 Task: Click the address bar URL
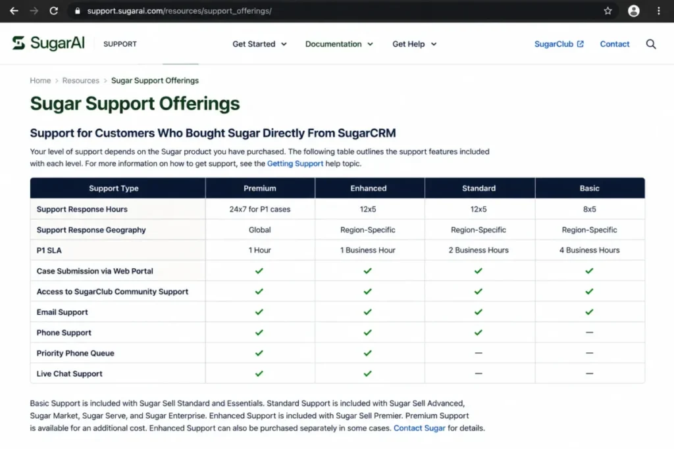(179, 11)
